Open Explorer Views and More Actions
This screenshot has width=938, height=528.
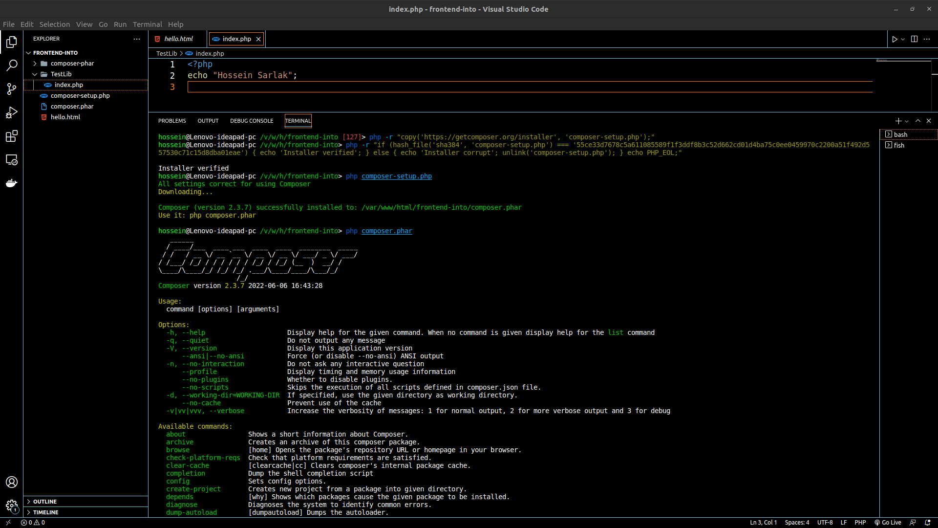click(x=137, y=39)
